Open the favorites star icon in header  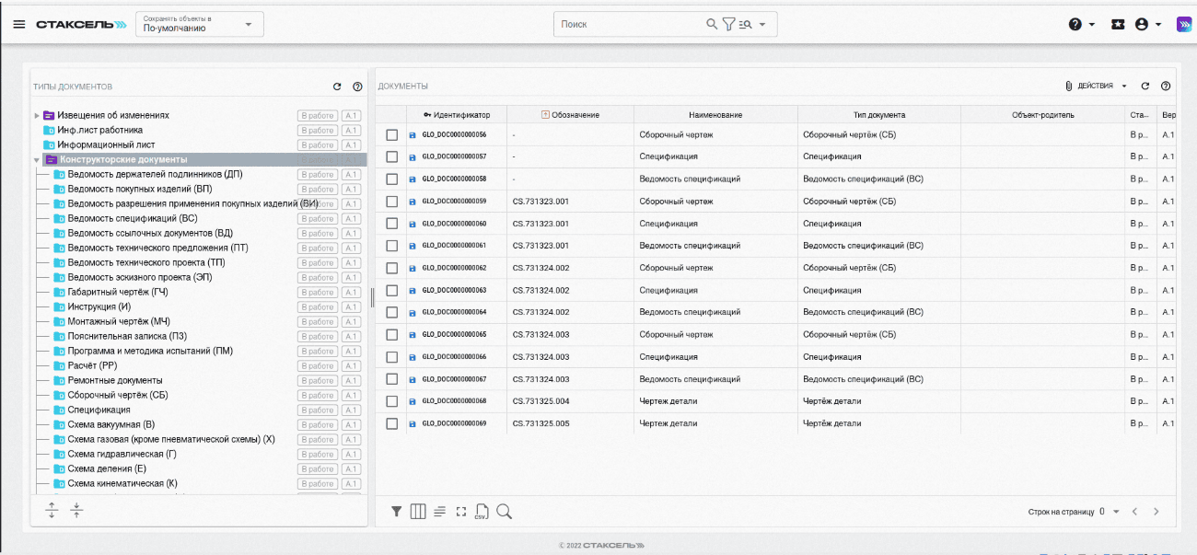click(x=1118, y=24)
